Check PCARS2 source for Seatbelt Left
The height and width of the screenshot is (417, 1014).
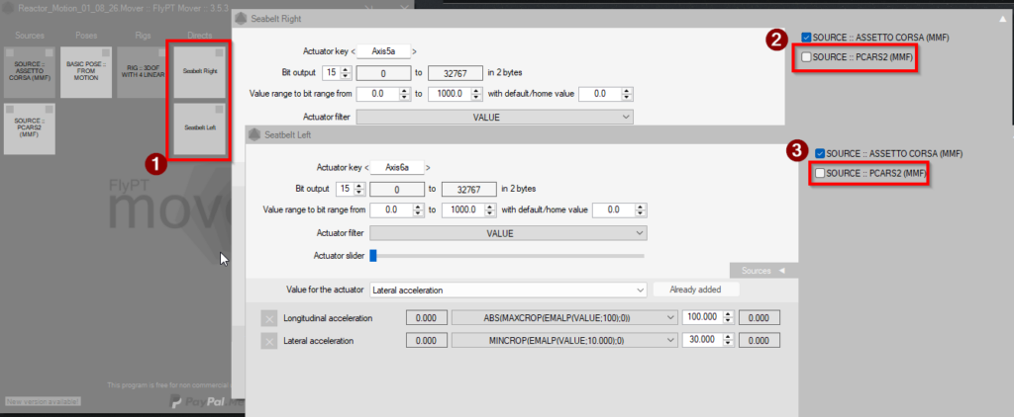click(x=819, y=173)
